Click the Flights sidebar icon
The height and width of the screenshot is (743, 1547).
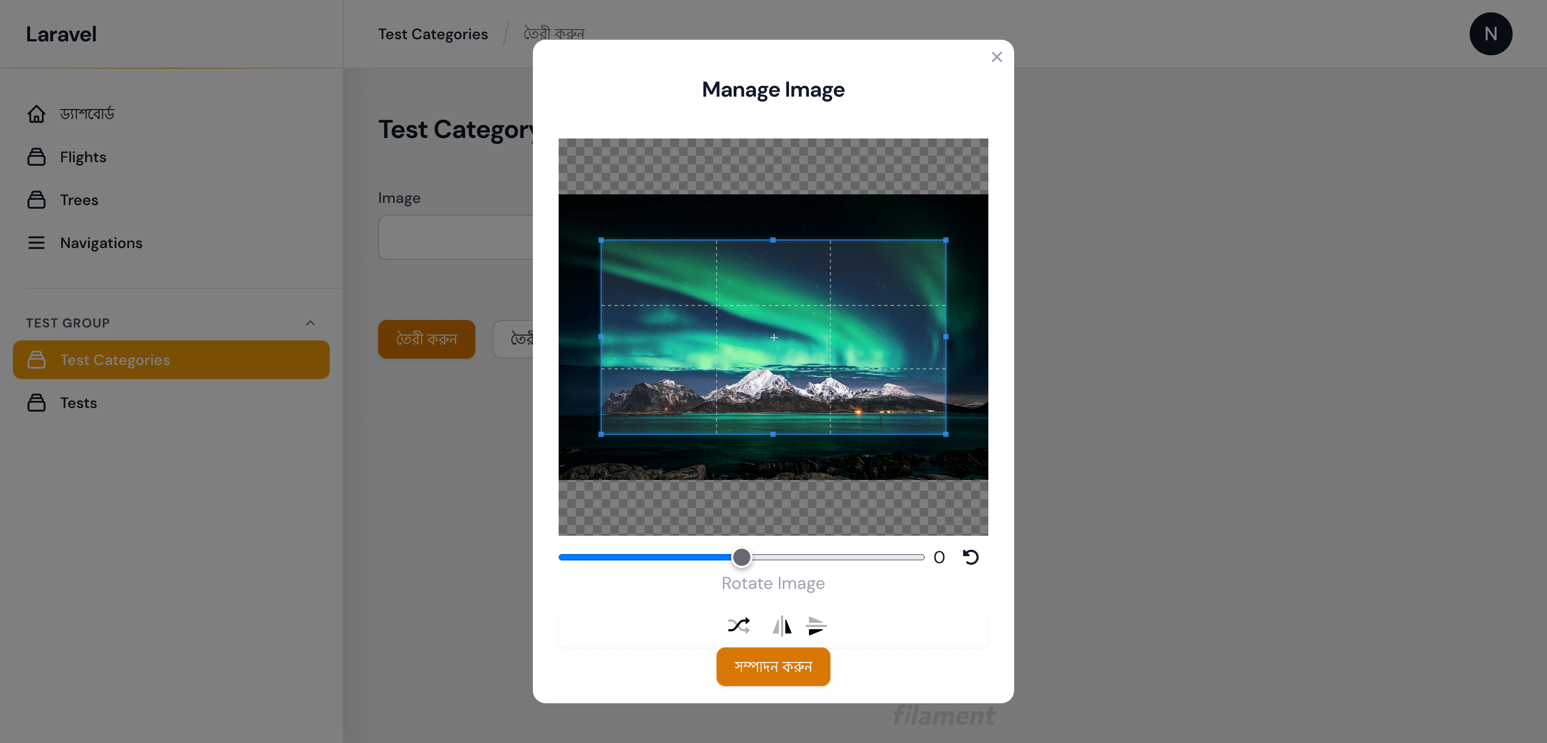coord(36,157)
